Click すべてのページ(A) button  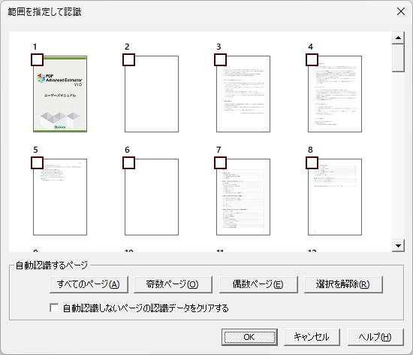(x=89, y=284)
